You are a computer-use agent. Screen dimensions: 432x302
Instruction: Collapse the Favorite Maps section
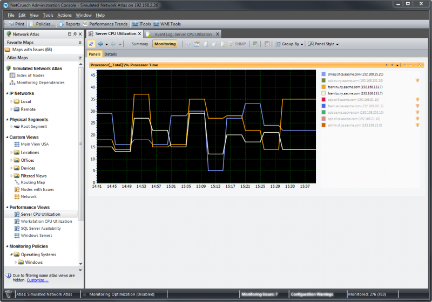tap(80, 43)
